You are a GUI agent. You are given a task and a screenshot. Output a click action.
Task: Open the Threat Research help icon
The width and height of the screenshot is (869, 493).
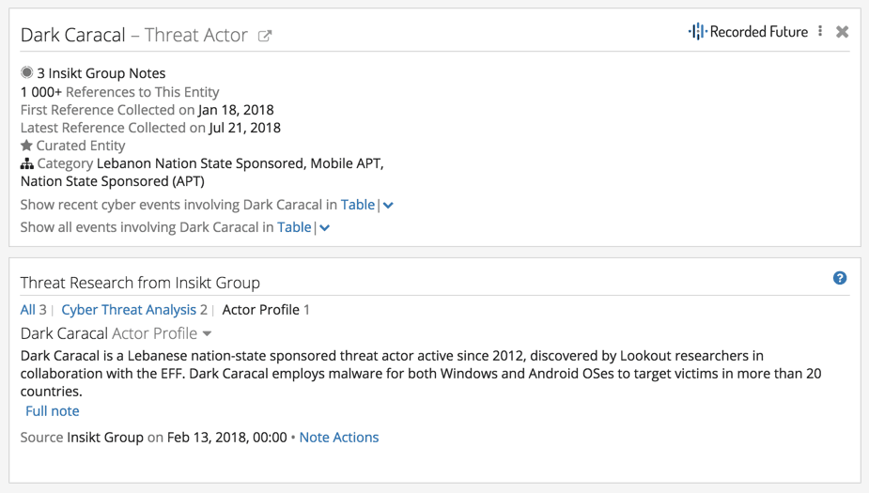pyautogui.click(x=840, y=278)
